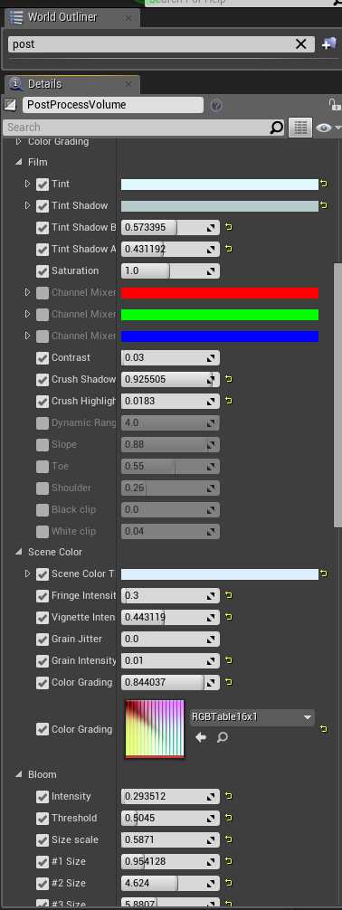Toggle the Saturation checkbox
Screen dimensions: 342x910
click(43, 271)
